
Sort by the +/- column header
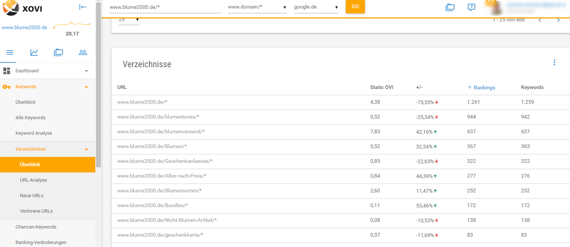click(x=419, y=88)
